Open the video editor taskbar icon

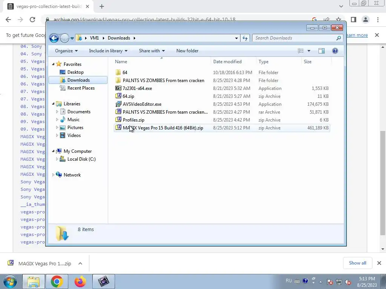104,281
